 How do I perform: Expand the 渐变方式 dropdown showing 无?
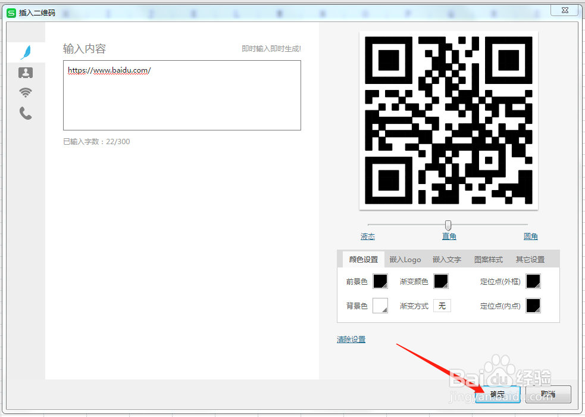click(442, 306)
